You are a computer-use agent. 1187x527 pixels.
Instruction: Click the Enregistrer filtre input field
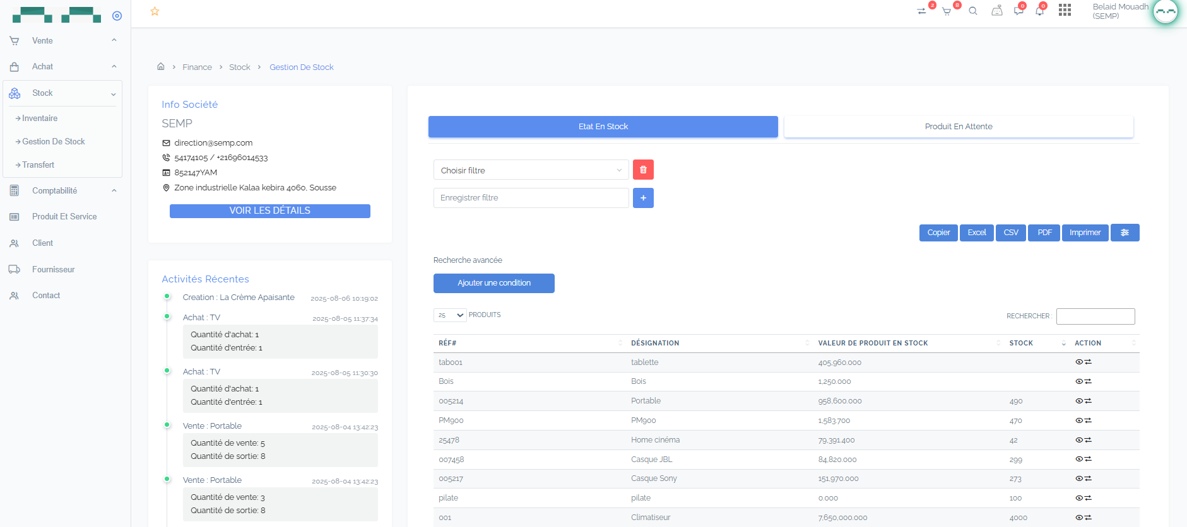(x=531, y=198)
